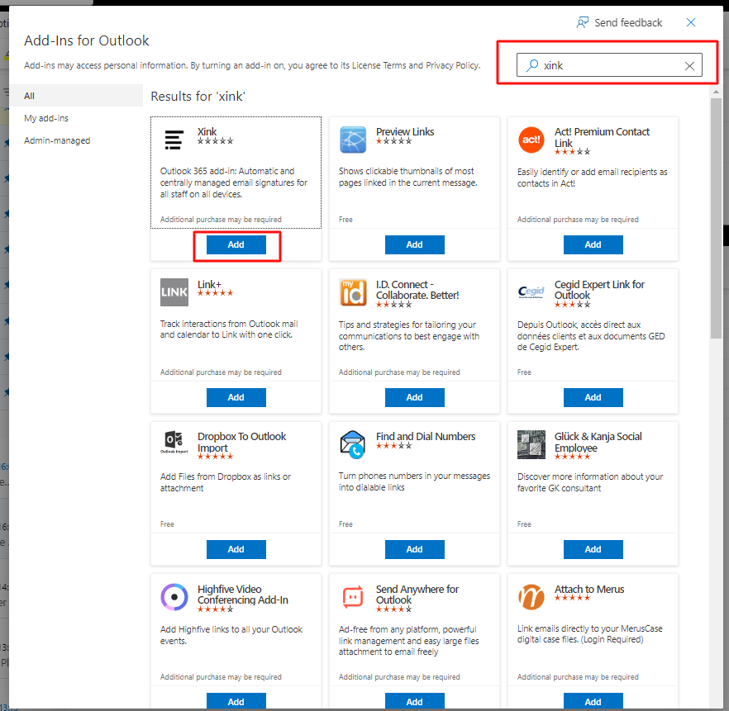
Task: Add the Act! Premium Contact Link add-in
Action: pos(593,244)
